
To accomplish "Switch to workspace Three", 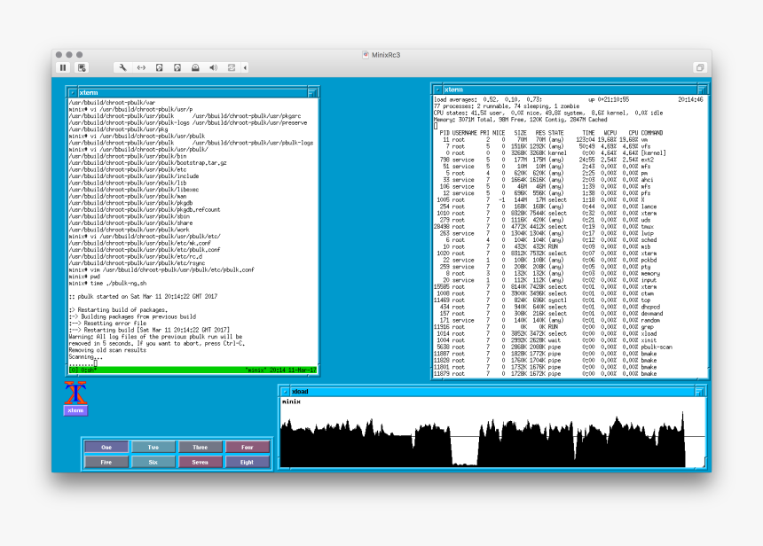I will [200, 447].
